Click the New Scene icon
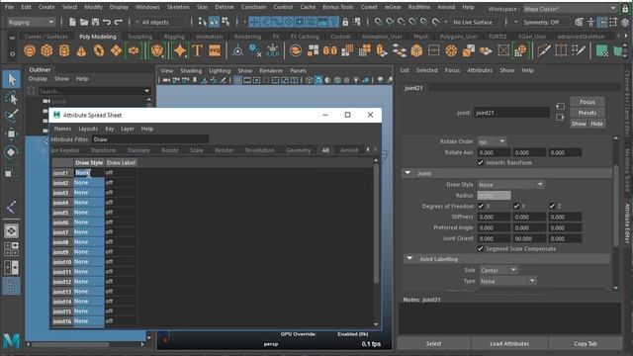This screenshot has height=356, width=633. click(72, 22)
